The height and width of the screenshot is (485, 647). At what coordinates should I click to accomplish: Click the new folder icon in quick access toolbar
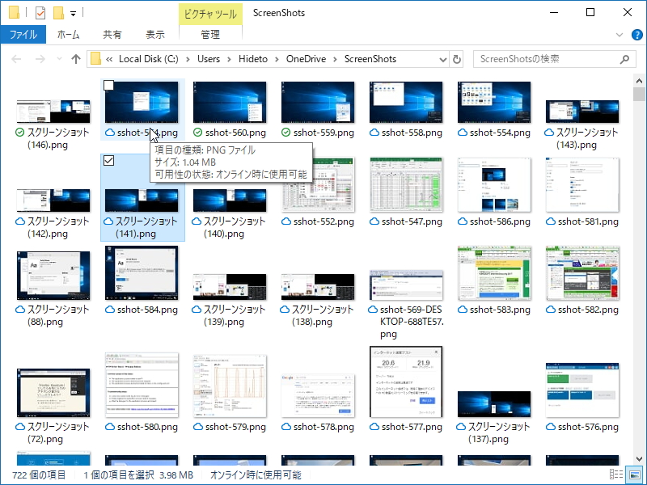58,12
